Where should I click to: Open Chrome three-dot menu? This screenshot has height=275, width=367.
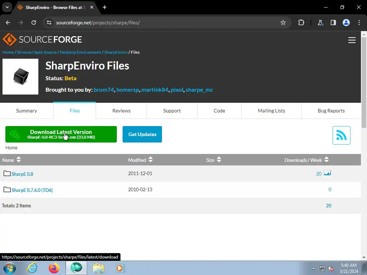pyautogui.click(x=359, y=23)
